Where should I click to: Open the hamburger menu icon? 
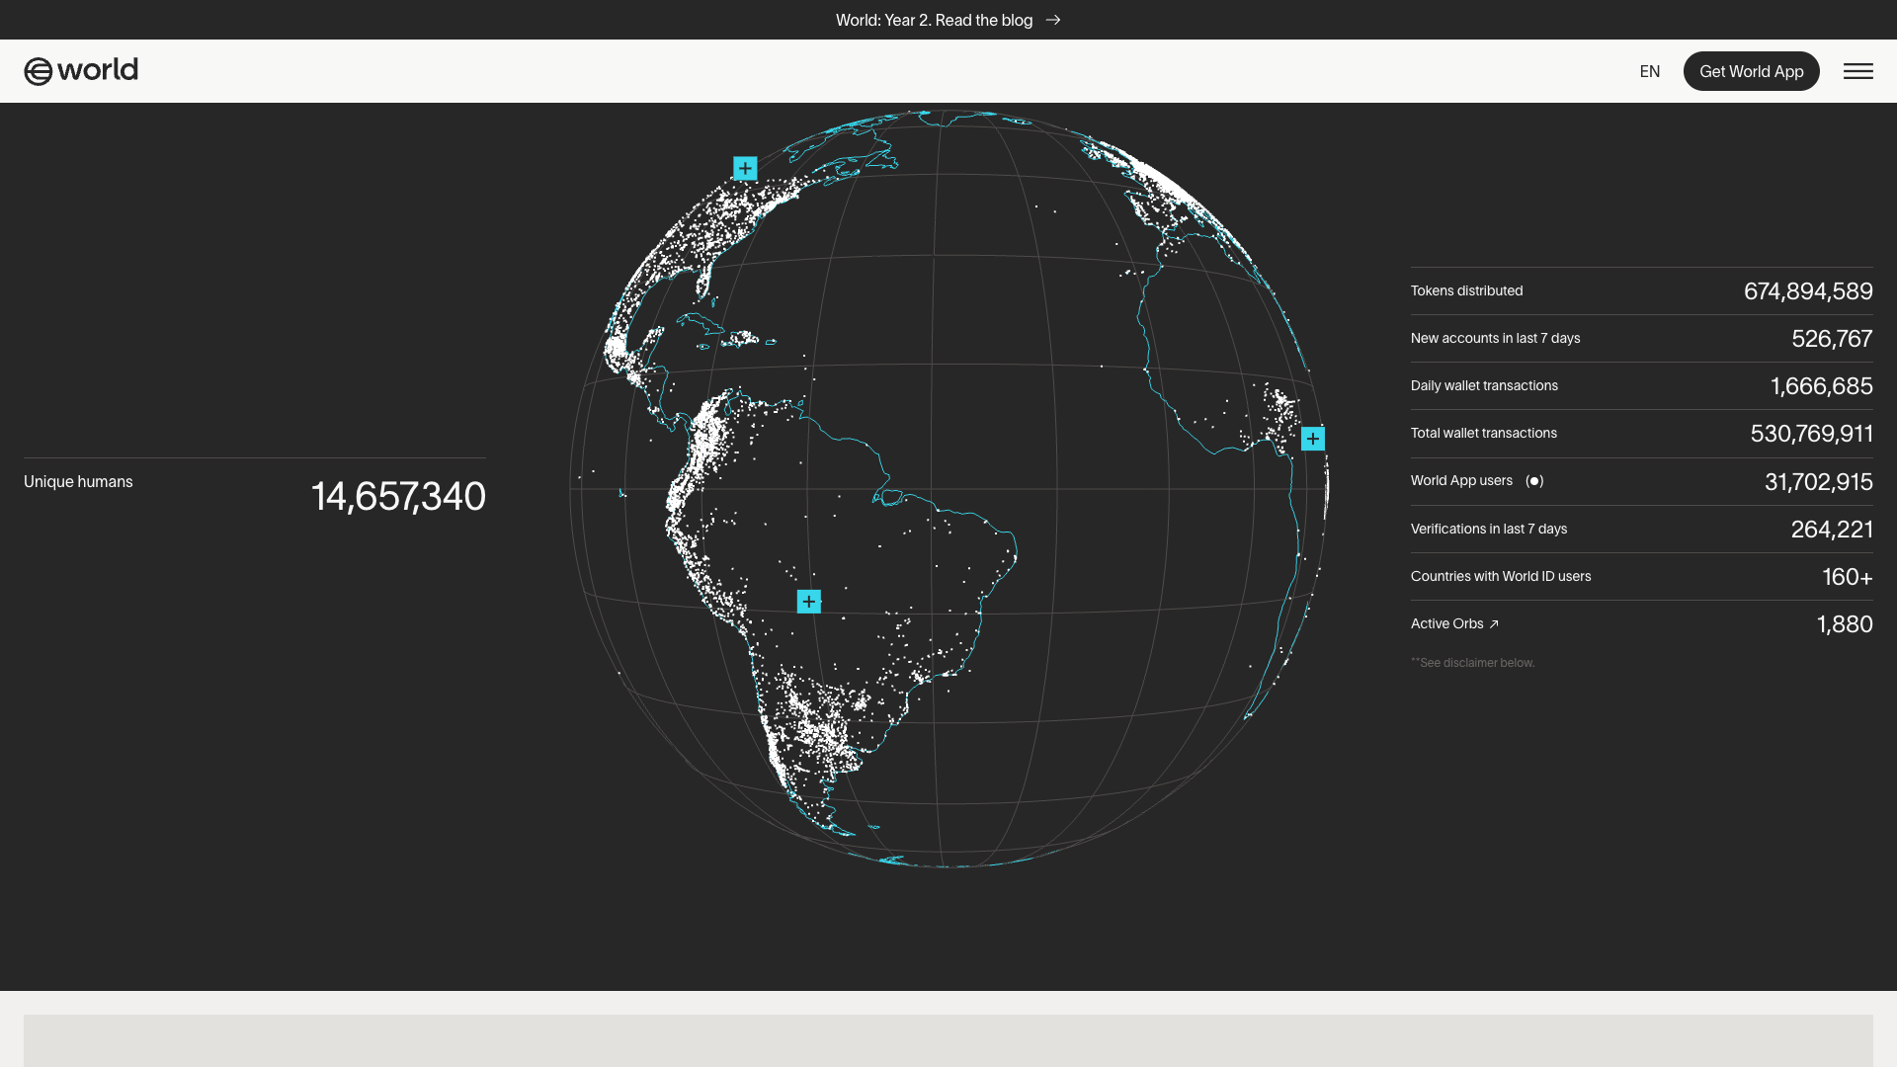1857,71
